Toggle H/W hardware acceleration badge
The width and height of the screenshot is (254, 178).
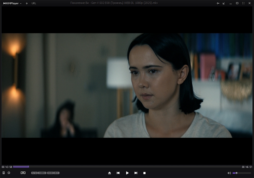click(x=34, y=173)
